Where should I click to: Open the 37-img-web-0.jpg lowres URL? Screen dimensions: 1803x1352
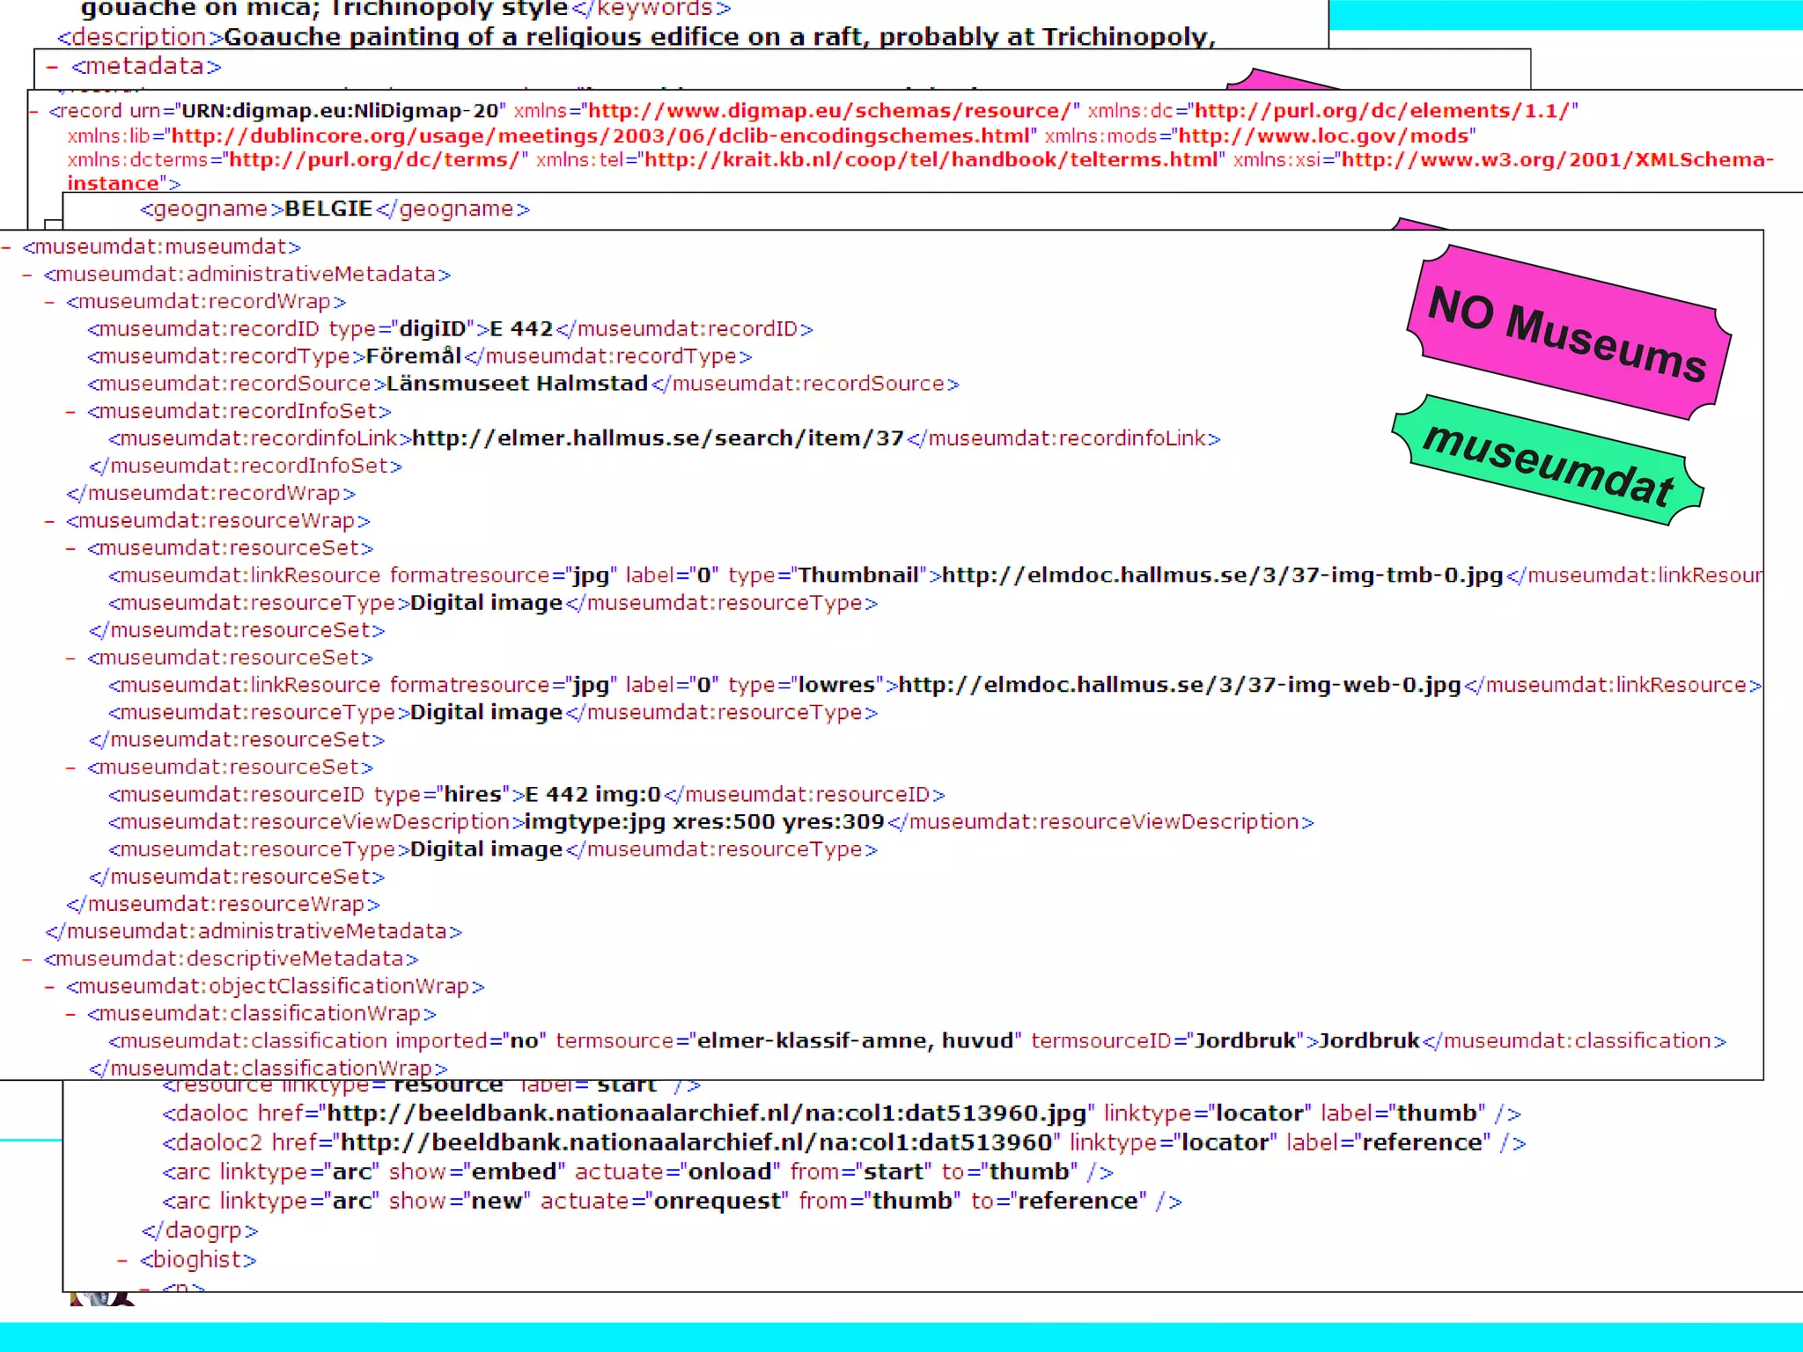1179,685
